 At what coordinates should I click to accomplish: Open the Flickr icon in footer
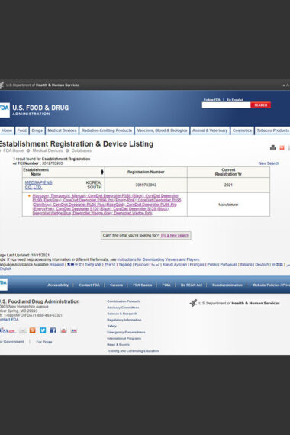point(74,330)
